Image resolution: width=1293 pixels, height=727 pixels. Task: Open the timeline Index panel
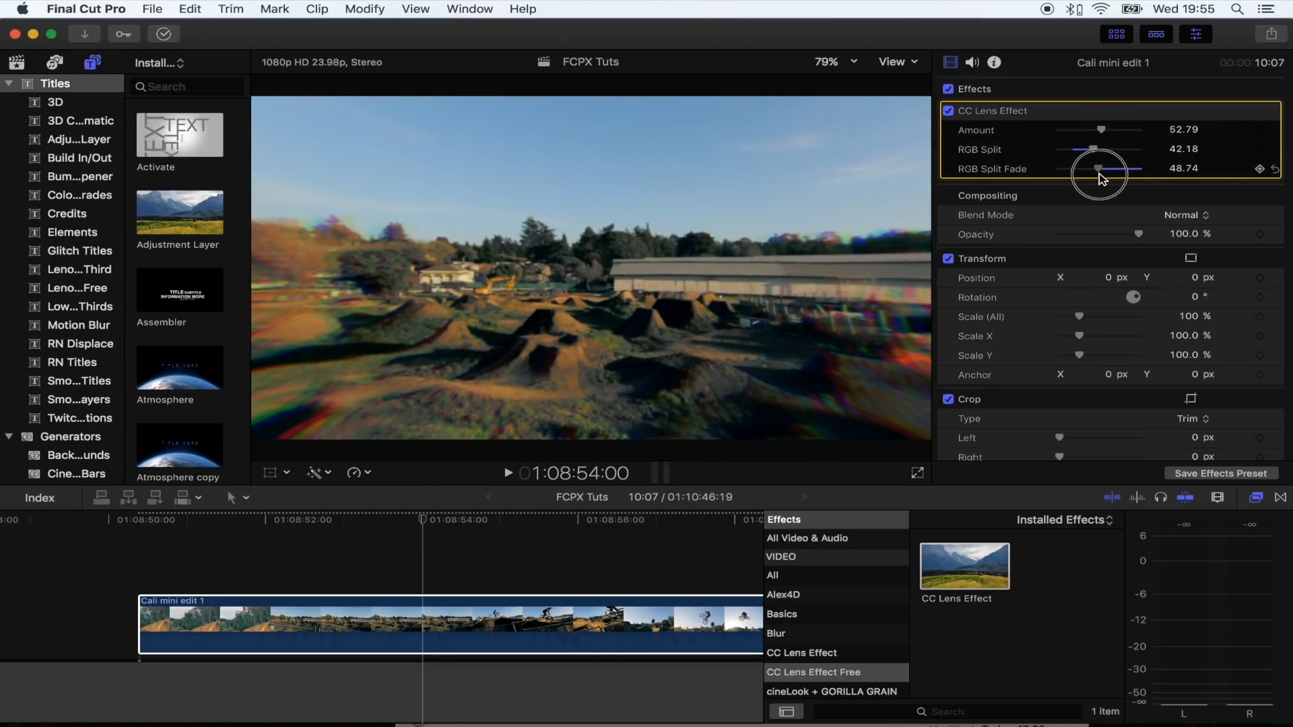tap(39, 497)
